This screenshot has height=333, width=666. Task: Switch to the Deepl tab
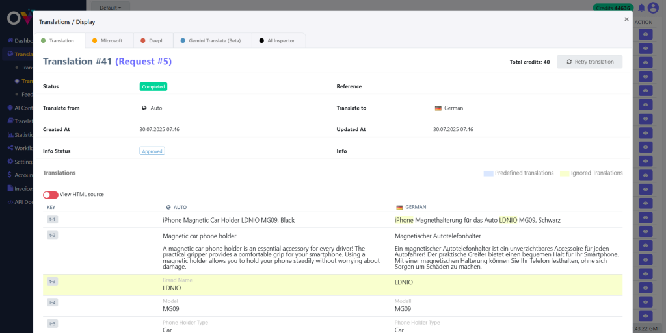[153, 41]
